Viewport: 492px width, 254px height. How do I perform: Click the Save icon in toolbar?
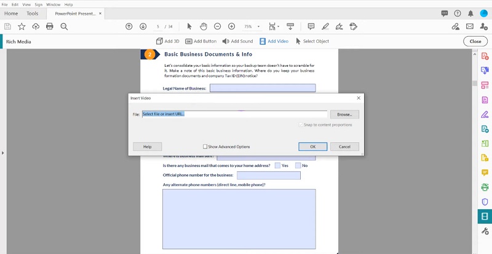7,26
